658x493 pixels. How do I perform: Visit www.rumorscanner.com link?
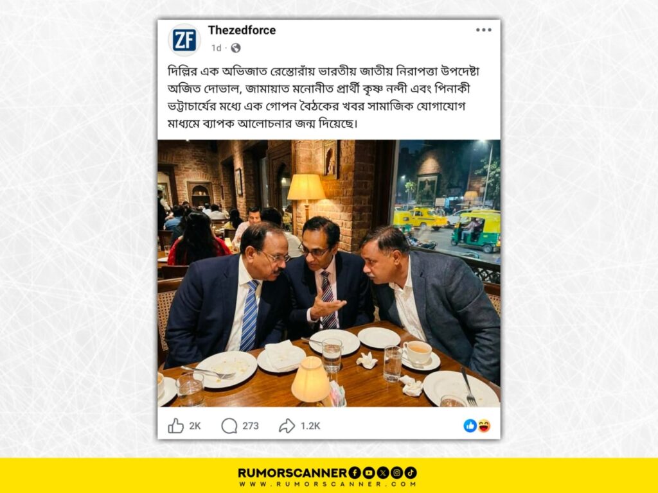pos(328,484)
